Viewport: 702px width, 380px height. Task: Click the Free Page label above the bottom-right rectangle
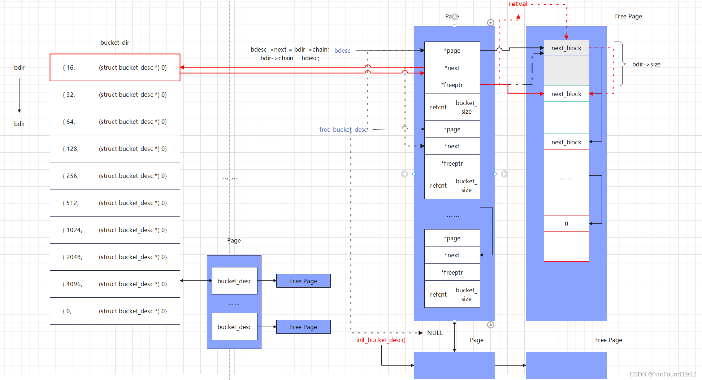point(608,340)
